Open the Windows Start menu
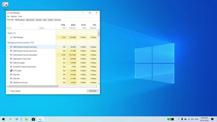 (3, 119)
